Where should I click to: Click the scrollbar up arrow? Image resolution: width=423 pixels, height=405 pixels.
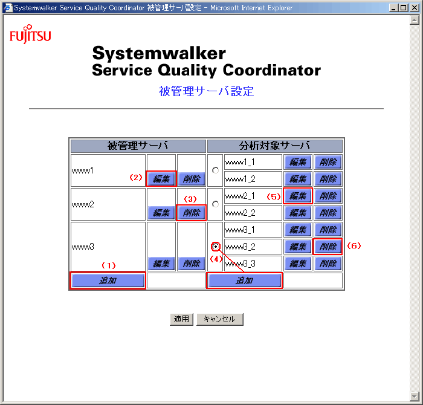click(x=414, y=20)
